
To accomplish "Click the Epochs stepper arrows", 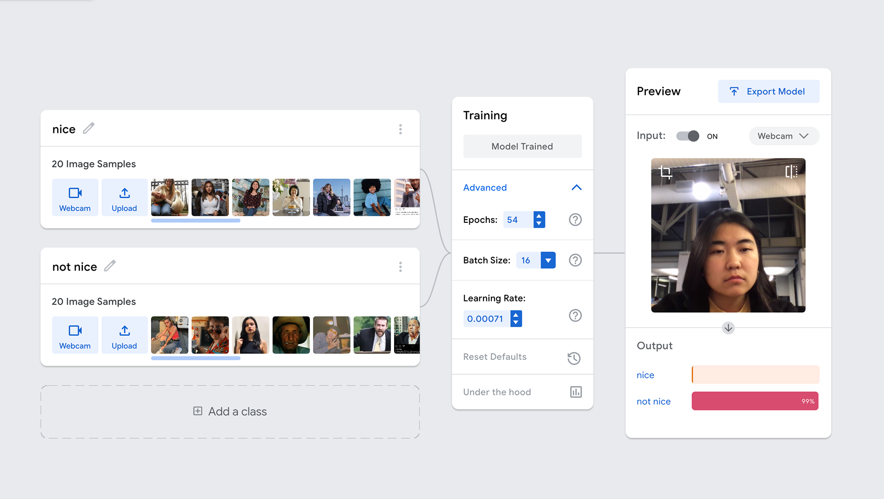I will 539,220.
